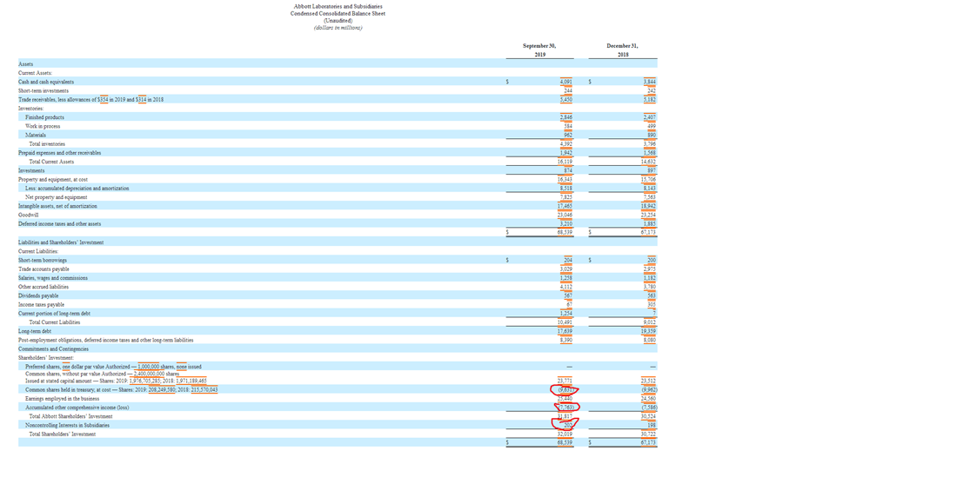Viewport: 957px width, 504px height.
Task: Click the 'Abbott Laboratories and Subsidiaries' heading
Action: [x=338, y=6]
